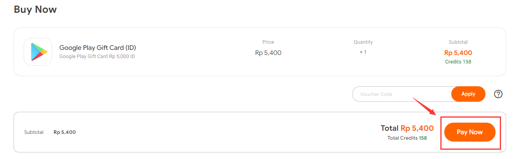Click the Quantity column header
This screenshot has width=515, height=159.
coord(363,42)
